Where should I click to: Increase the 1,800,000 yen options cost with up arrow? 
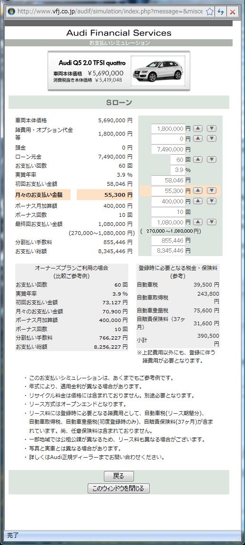(x=197, y=128)
